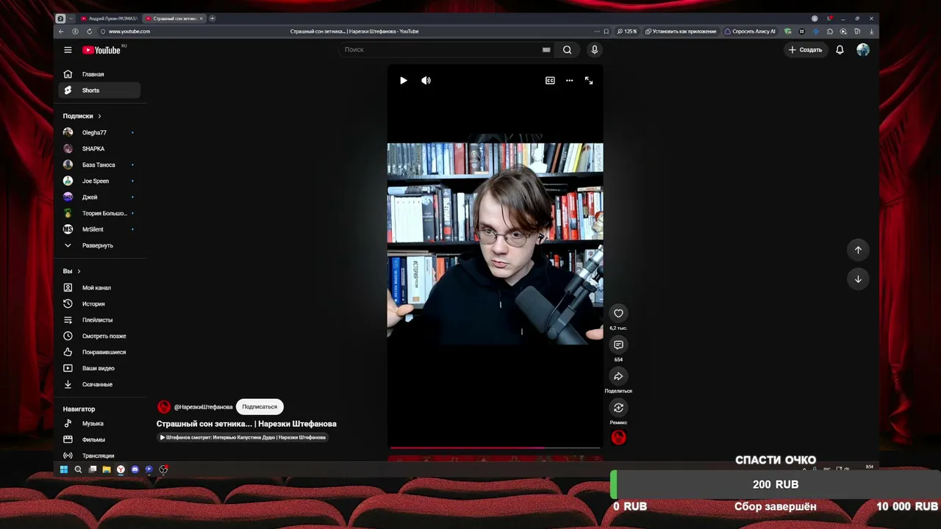The width and height of the screenshot is (941, 529).
Task: Open Фильмы in the Навигатор section
Action: (100, 440)
